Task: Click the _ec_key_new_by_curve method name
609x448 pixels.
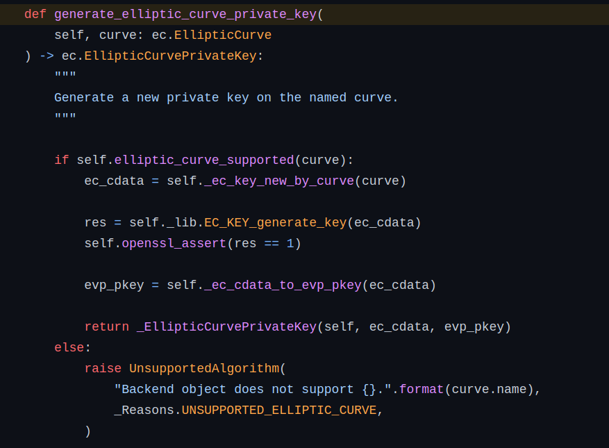Action: pyautogui.click(x=279, y=181)
